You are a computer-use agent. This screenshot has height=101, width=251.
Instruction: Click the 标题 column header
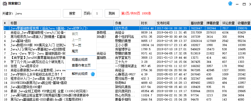(61, 23)
